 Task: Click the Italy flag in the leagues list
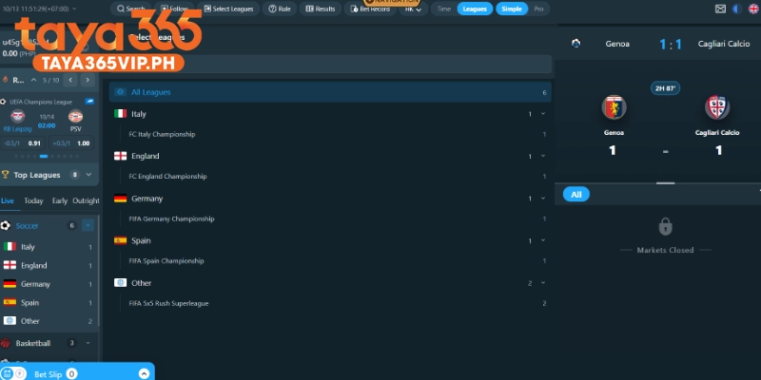pyautogui.click(x=121, y=113)
